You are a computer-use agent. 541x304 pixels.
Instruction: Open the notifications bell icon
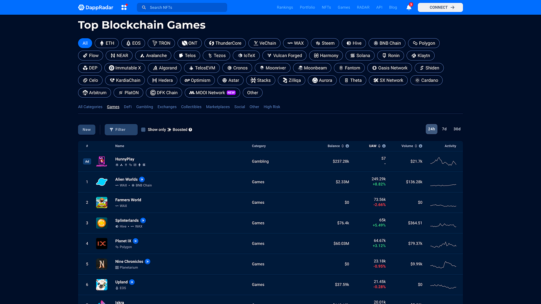[x=409, y=7]
